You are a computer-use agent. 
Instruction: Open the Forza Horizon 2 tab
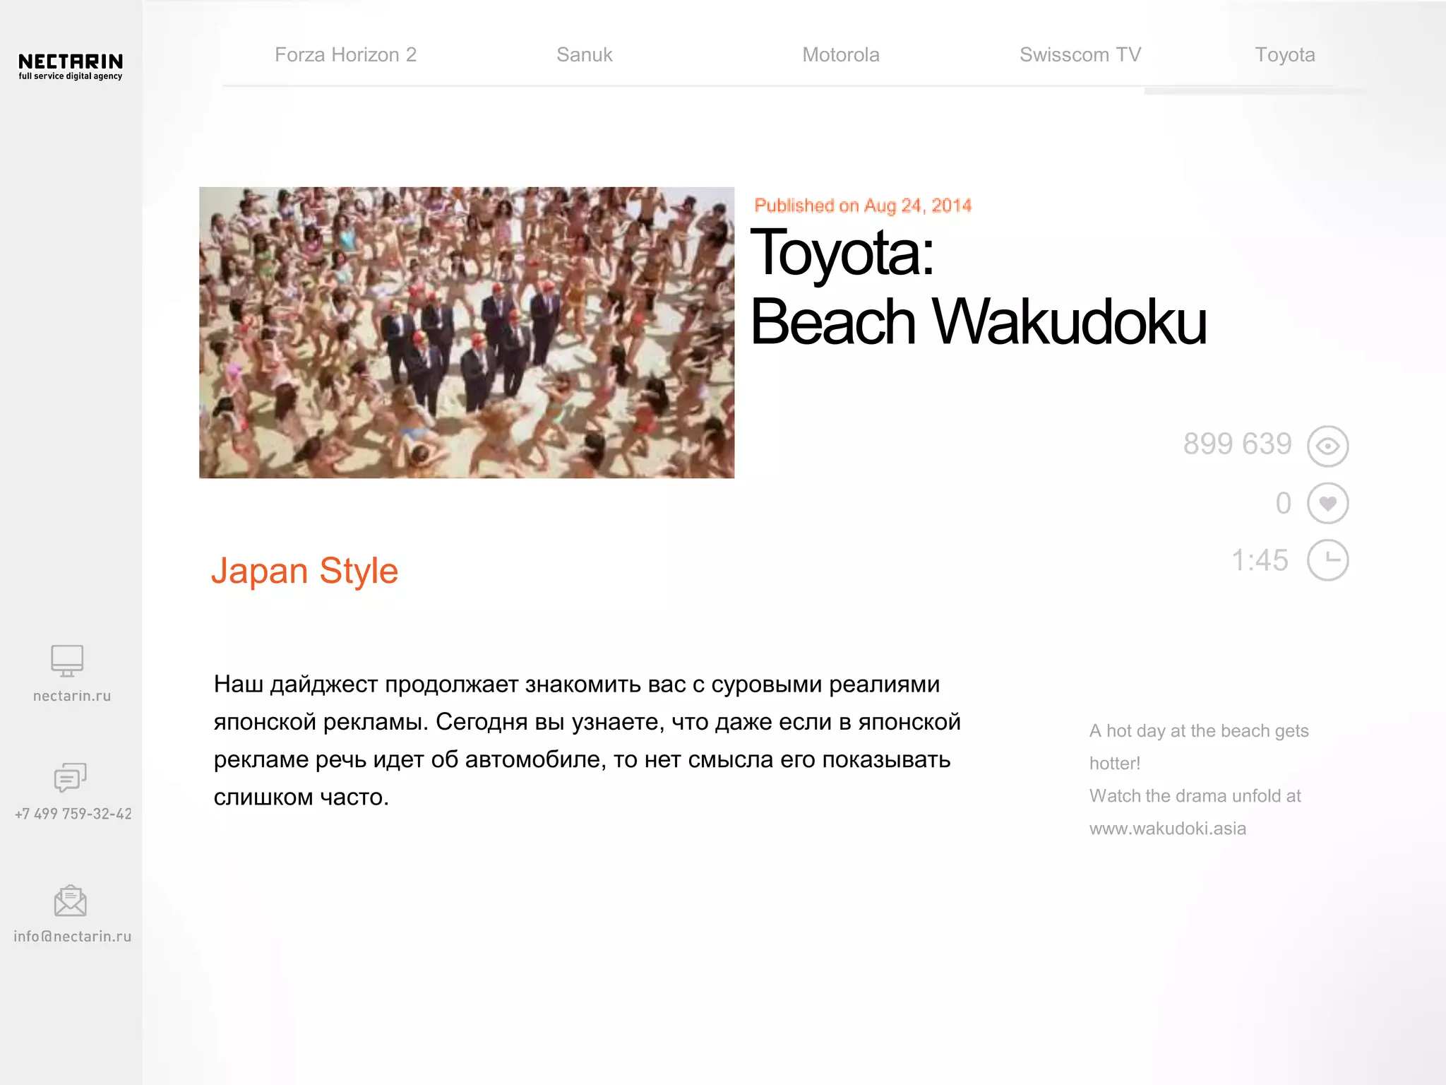coord(345,55)
